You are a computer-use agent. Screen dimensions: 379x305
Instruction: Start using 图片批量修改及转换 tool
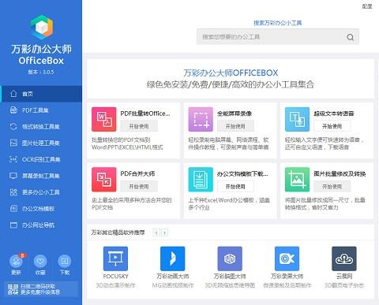click(332, 187)
